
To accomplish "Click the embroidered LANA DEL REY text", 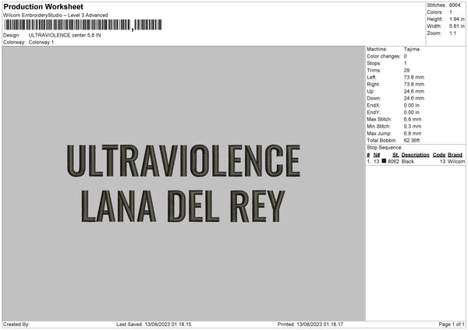I will (183, 206).
